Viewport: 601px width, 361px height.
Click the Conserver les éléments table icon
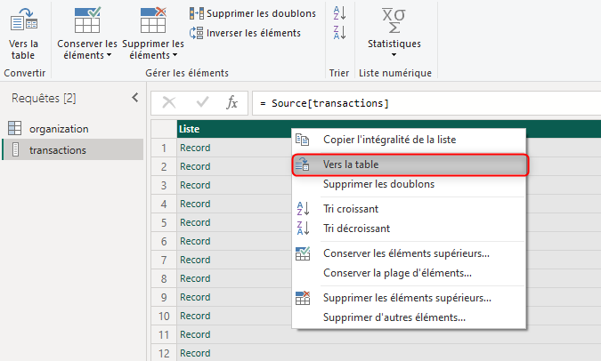pyautogui.click(x=87, y=20)
